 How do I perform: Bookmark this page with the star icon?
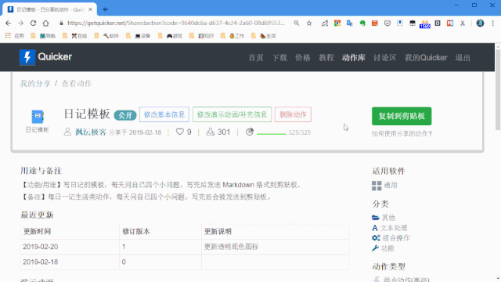click(309, 23)
